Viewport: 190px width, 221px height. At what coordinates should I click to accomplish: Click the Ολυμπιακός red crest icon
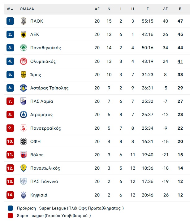(24, 61)
